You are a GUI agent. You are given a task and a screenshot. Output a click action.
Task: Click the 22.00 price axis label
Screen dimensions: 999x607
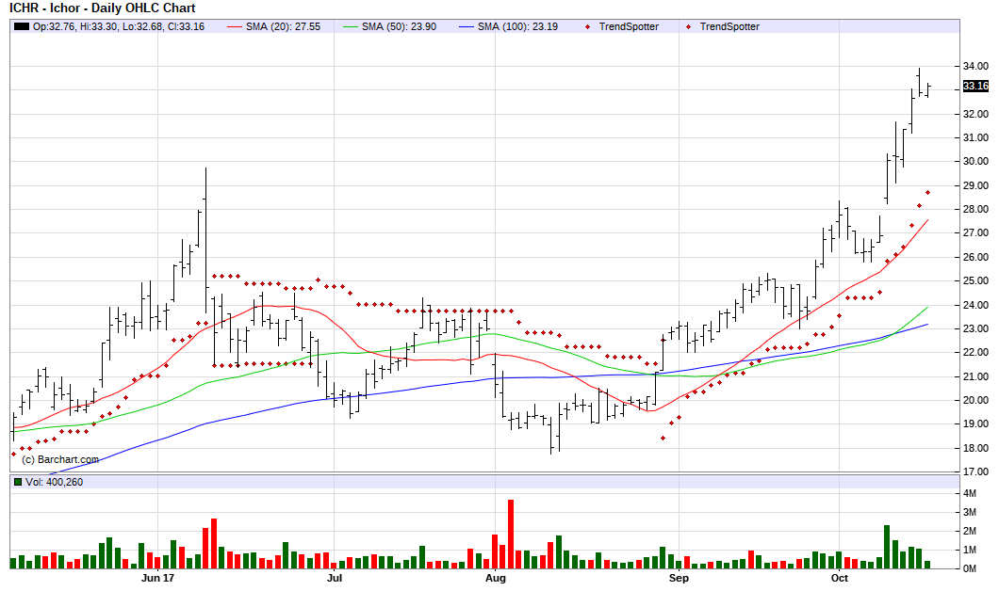tap(975, 352)
